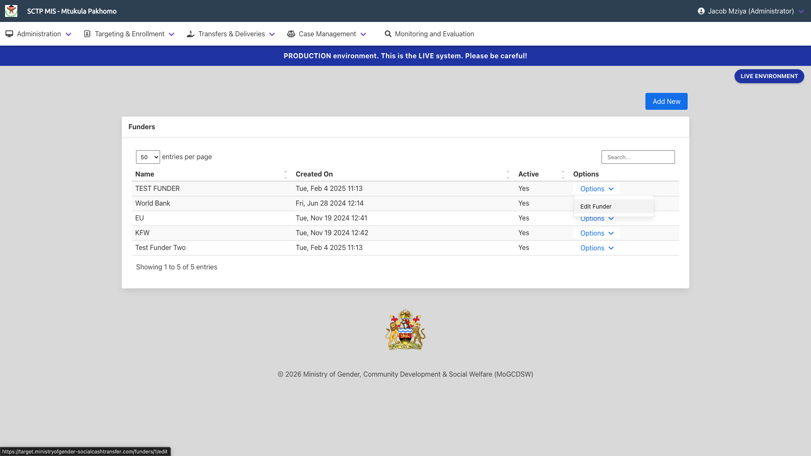Click the Case Management scales icon
Screen dimensions: 811x456
tap(291, 34)
